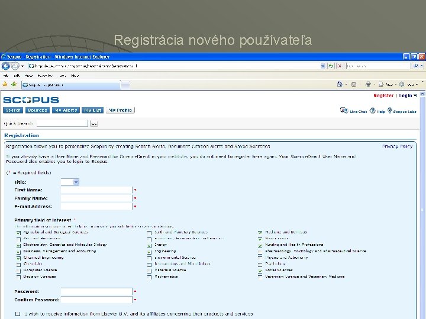The width and height of the screenshot is (426, 319).
Task: Open the View menu
Action: coord(28,76)
